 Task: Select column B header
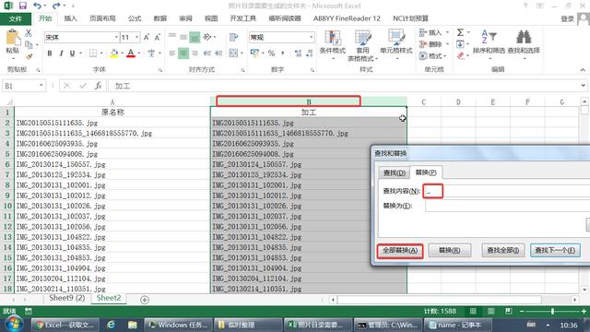[x=309, y=101]
